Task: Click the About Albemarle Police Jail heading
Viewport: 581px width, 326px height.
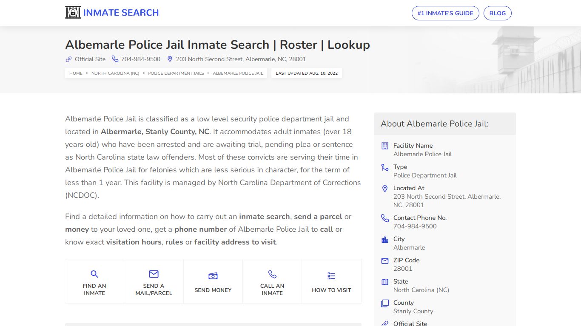Action: [435, 124]
